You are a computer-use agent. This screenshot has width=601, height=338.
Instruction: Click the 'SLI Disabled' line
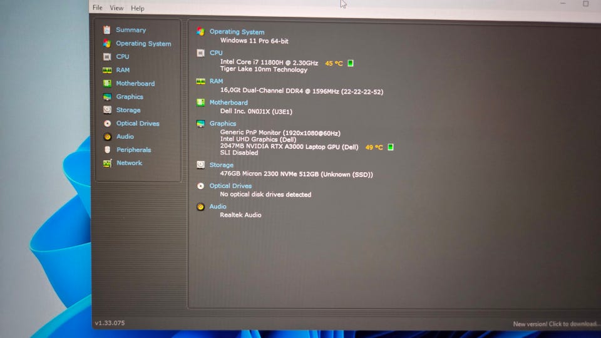click(239, 153)
